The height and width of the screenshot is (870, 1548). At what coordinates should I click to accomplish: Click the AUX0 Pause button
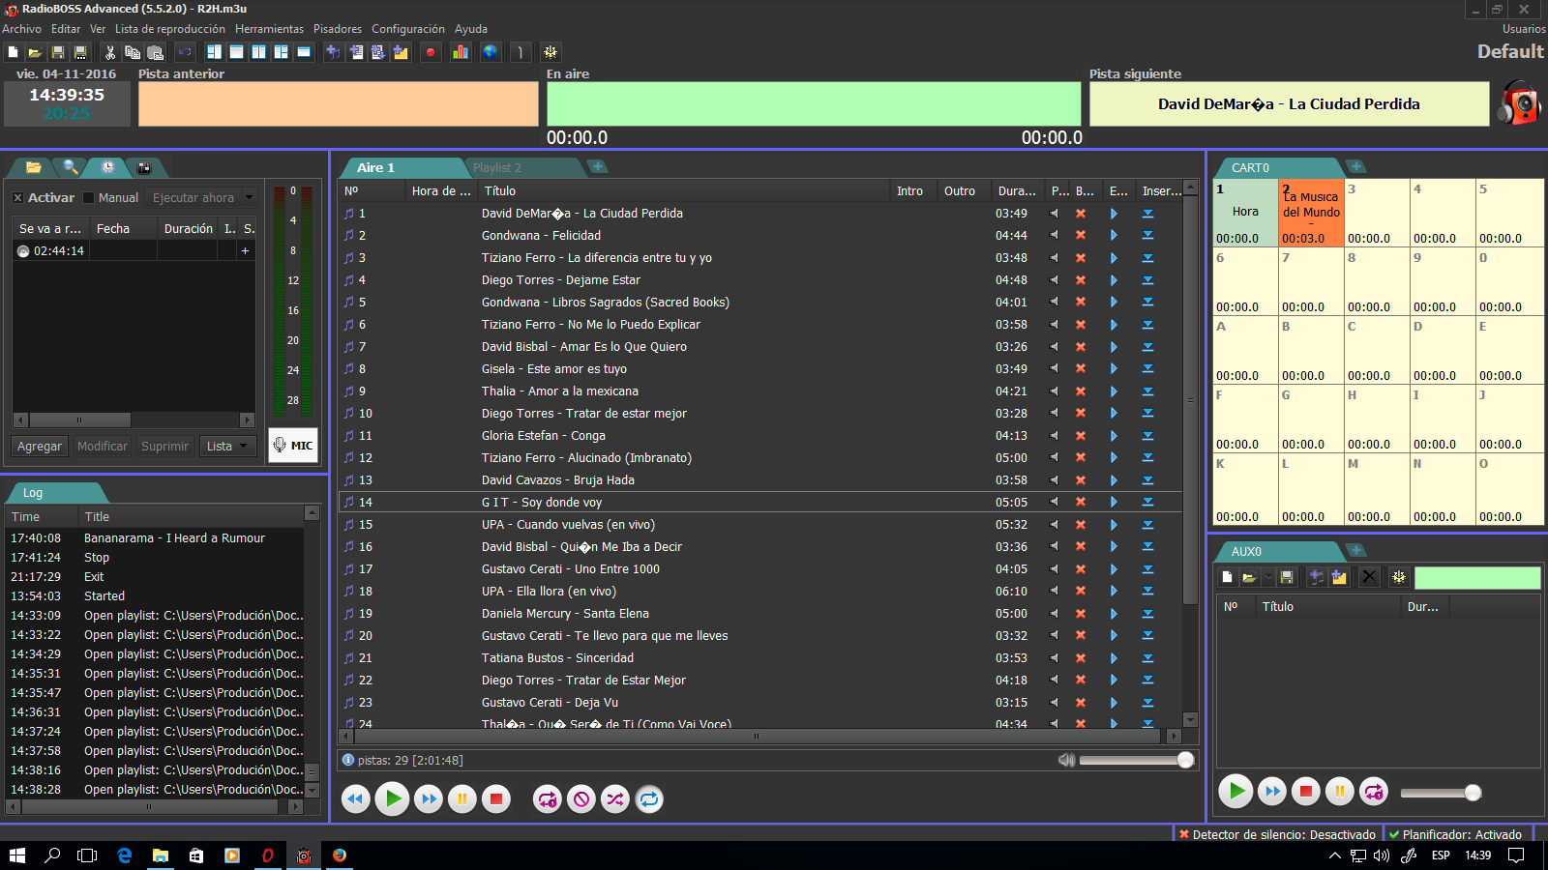(1340, 792)
